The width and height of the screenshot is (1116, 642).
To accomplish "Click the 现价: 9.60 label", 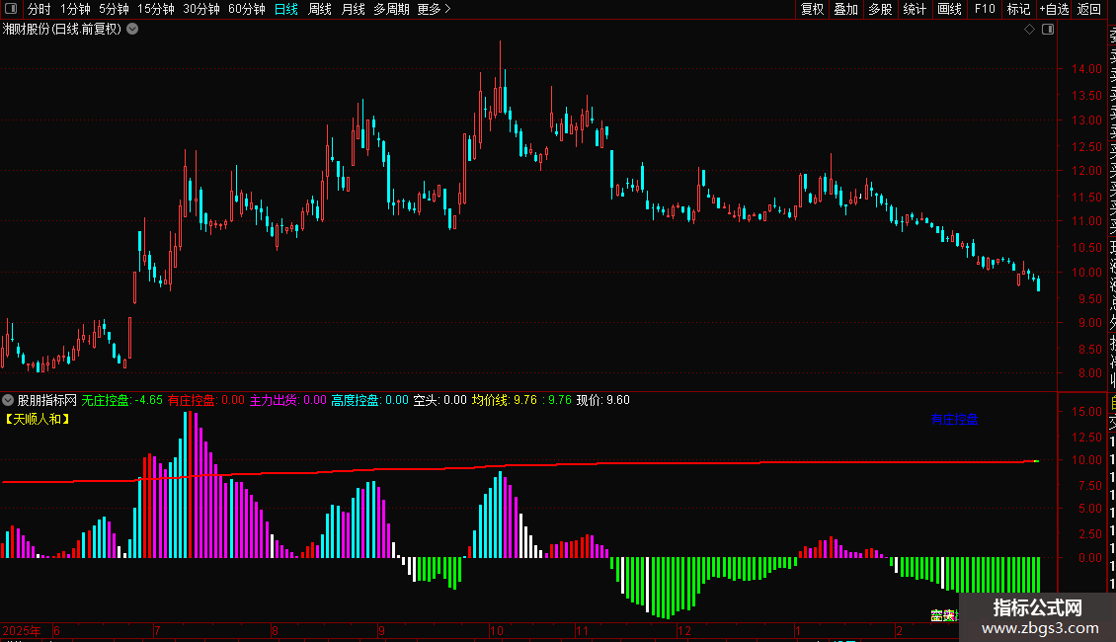I will click(x=602, y=400).
